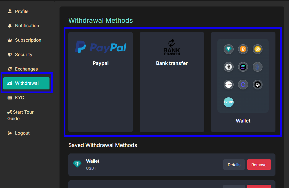
Task: Go to the Notification section
Action: tap(27, 26)
